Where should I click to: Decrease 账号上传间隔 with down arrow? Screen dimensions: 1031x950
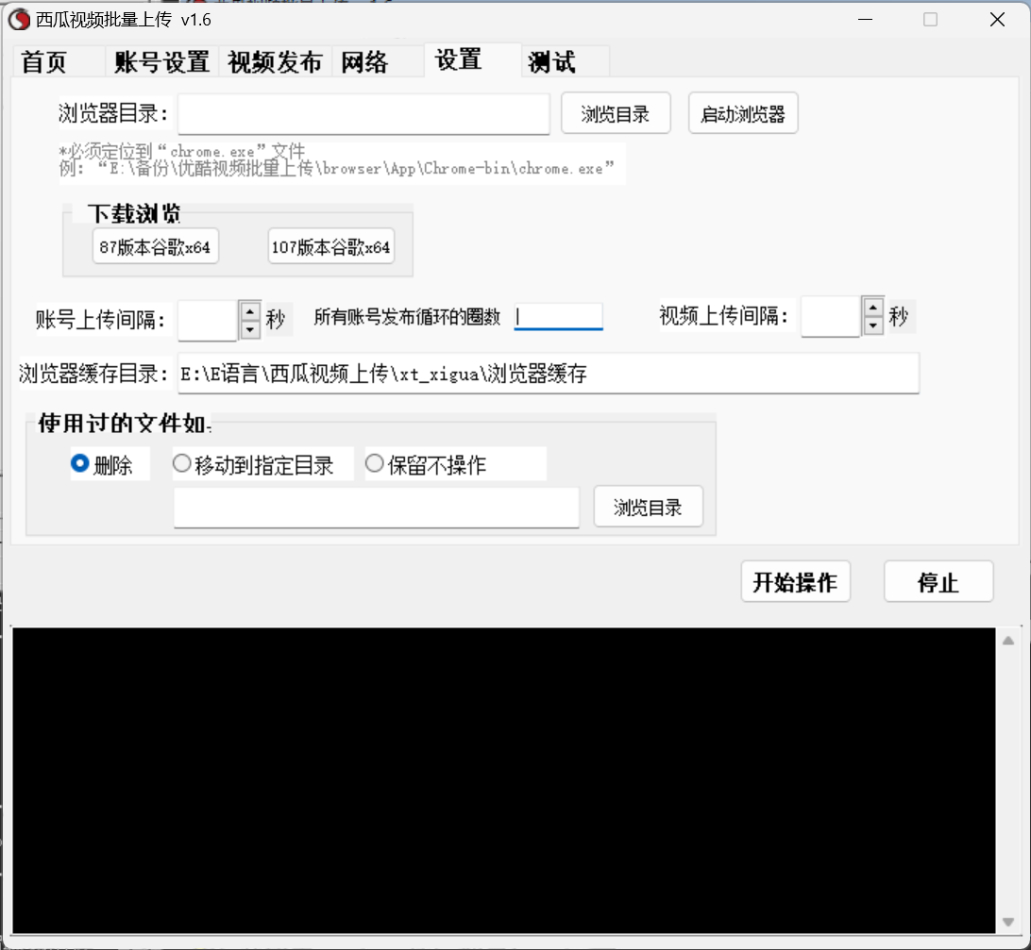tap(249, 329)
